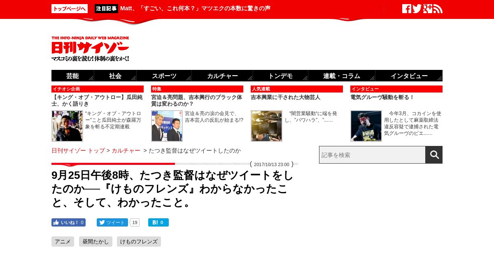The height and width of the screenshot is (259, 494).
Task: Click the コカイン使用 description text
Action: (x=412, y=123)
